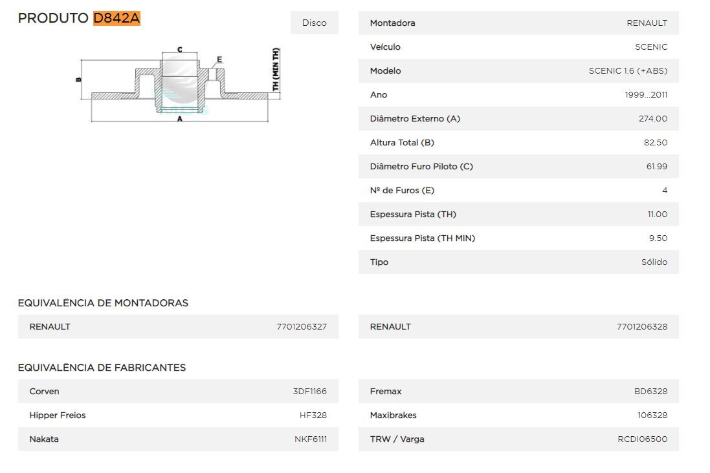Image resolution: width=710 pixels, height=473 pixels.
Task: Click the Altura Total (B) value 82.50
Action: coord(655,143)
